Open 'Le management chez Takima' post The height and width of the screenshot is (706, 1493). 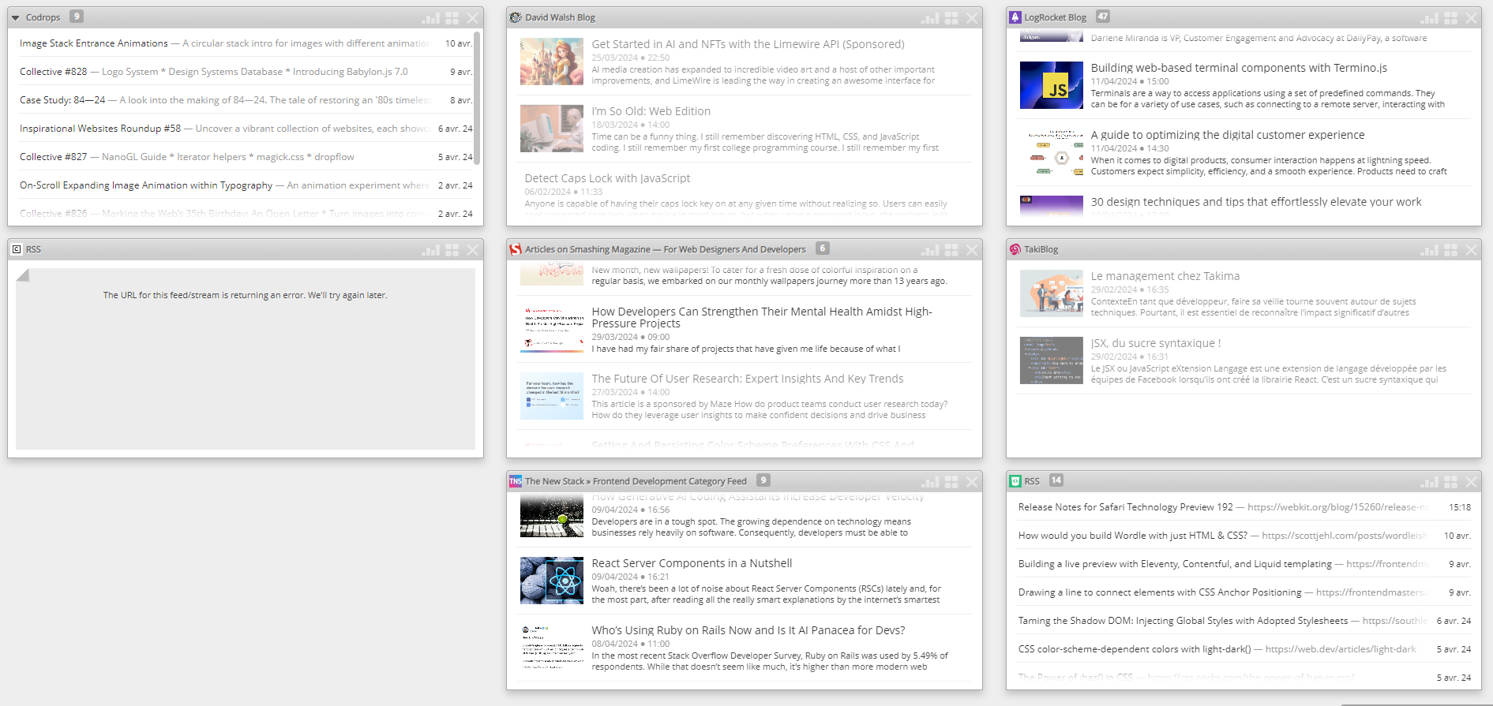1165,276
